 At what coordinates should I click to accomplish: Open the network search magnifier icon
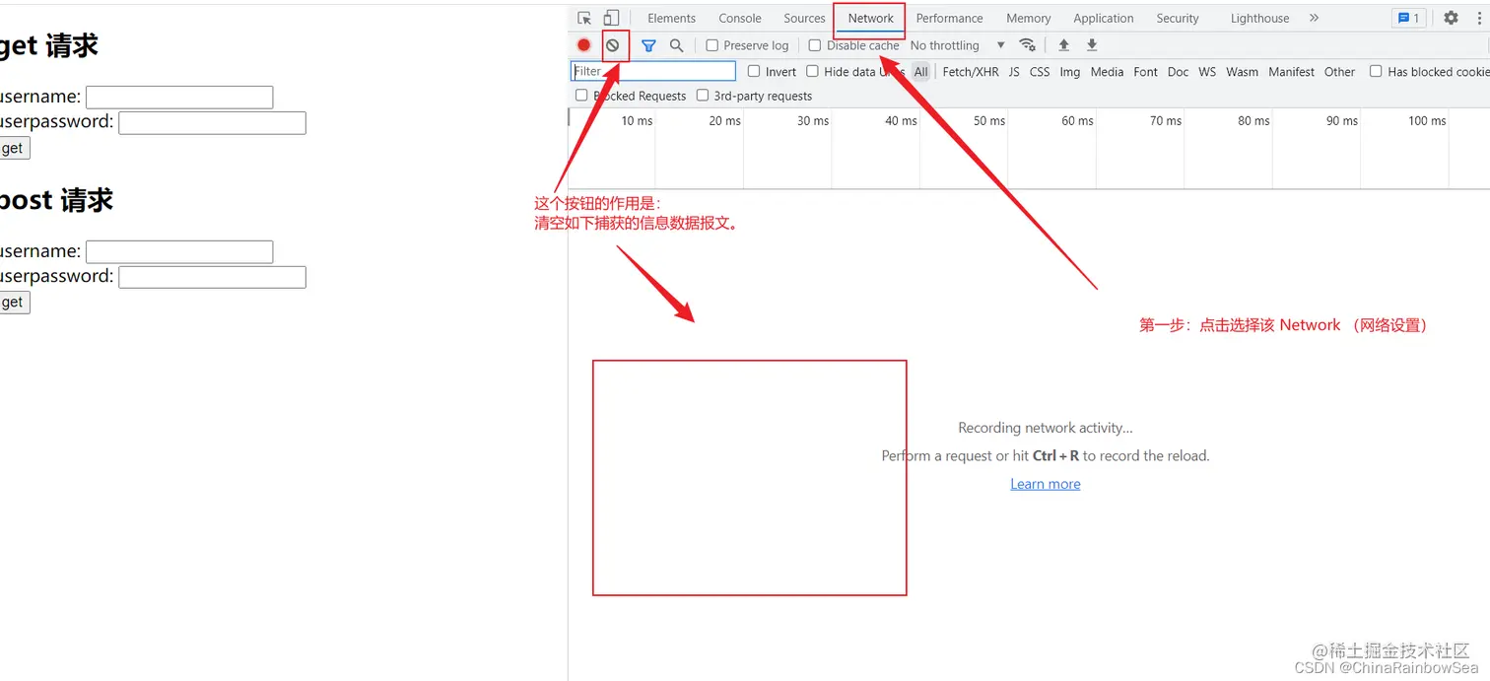[676, 45]
